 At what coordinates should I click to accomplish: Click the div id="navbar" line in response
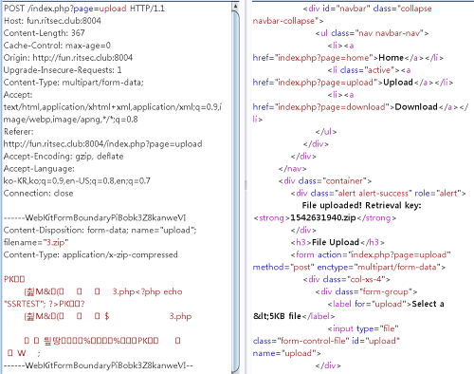367,9
